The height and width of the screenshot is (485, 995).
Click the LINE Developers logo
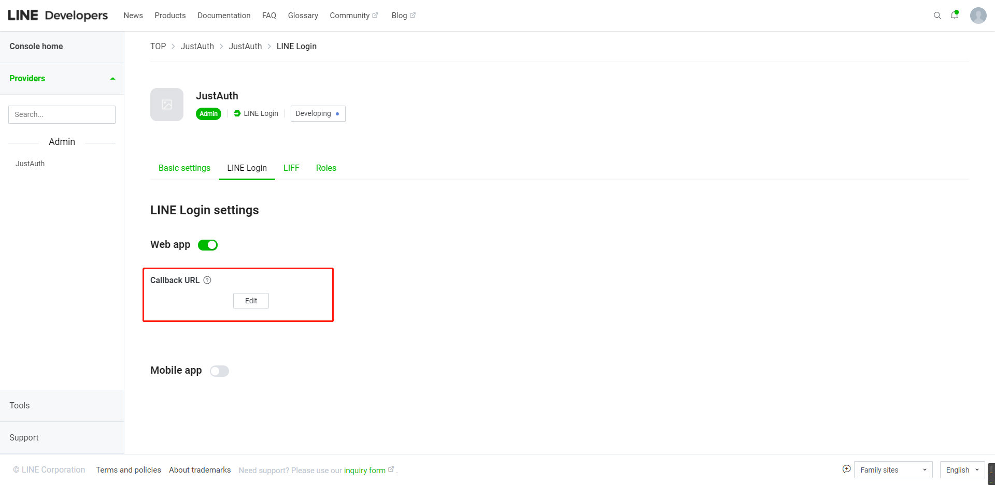click(x=58, y=16)
